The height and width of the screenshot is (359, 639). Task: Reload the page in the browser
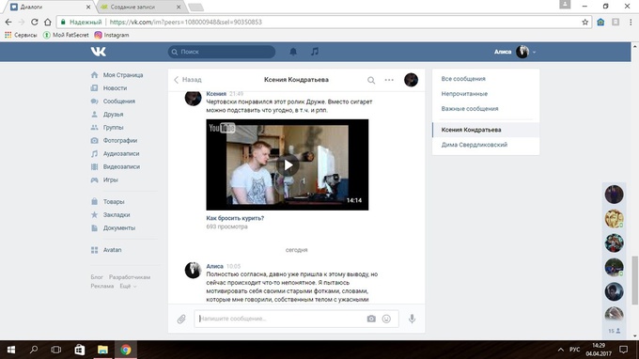(35, 22)
